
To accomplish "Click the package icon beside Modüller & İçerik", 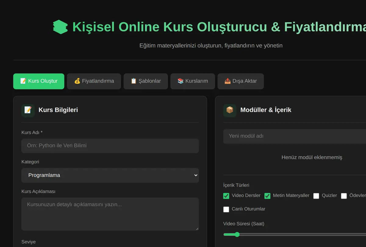I will [x=230, y=110].
